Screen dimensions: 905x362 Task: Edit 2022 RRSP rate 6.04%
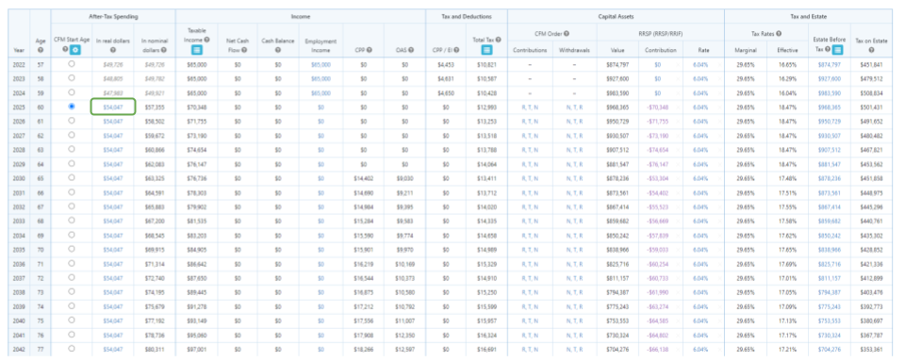click(x=700, y=65)
